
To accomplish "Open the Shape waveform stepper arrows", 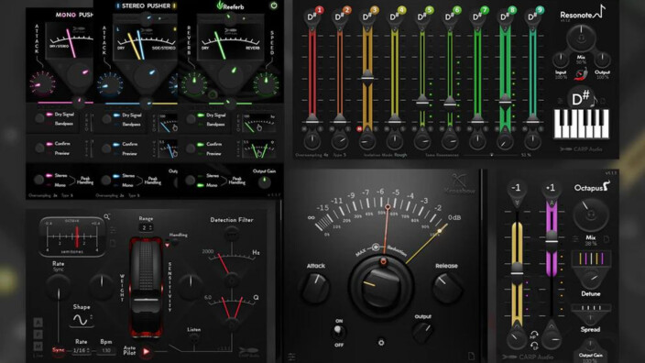I will tap(92, 317).
